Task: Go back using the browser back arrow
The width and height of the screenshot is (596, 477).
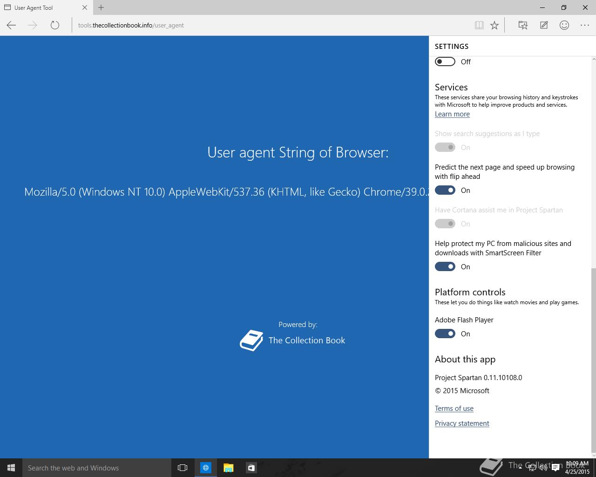Action: click(x=11, y=25)
